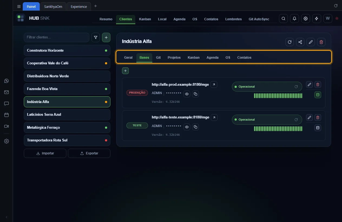Open the alfa-prod URL external link icon
342x222 pixels.
click(x=214, y=85)
